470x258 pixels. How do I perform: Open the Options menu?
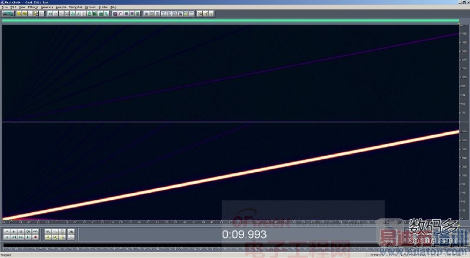[x=90, y=7]
